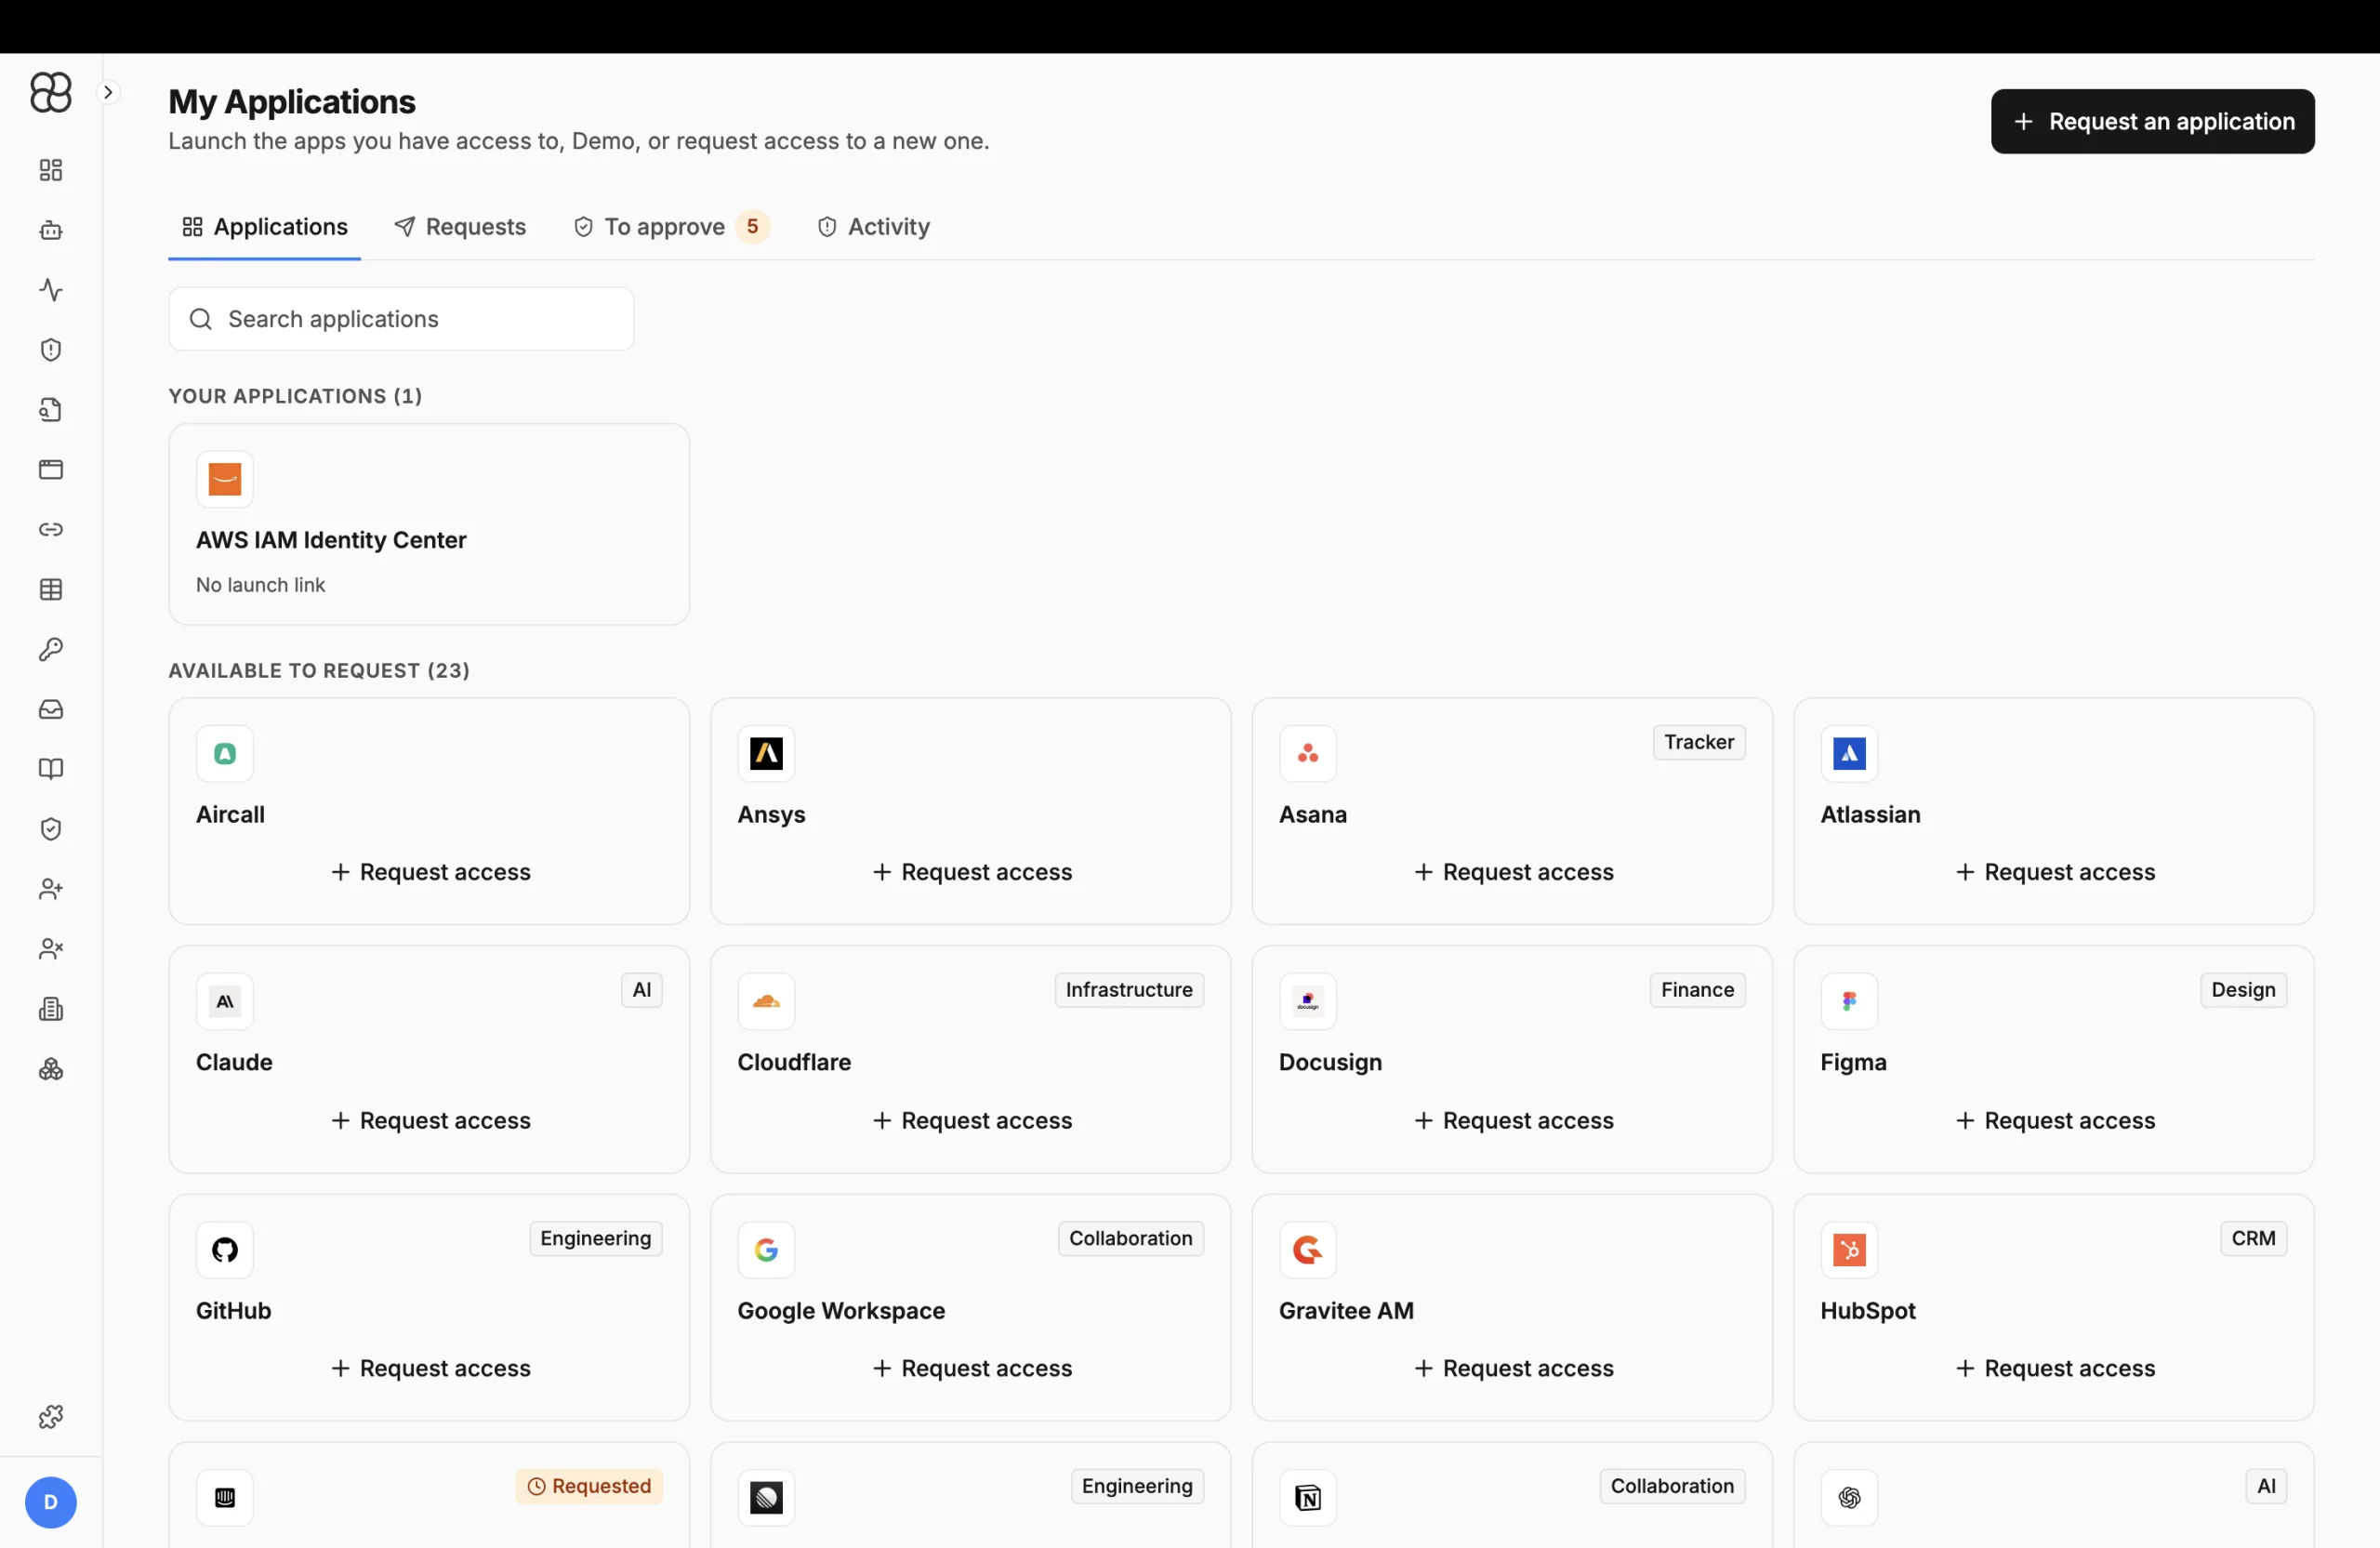2380x1548 pixels.
Task: Open the link chain icon in sidebar
Action: (51, 529)
